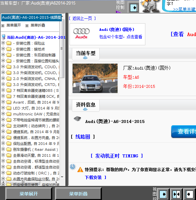Open the 当前:Audi(奥迪)-A6-2014 root node
The height and width of the screenshot is (200, 196).
[36, 37]
